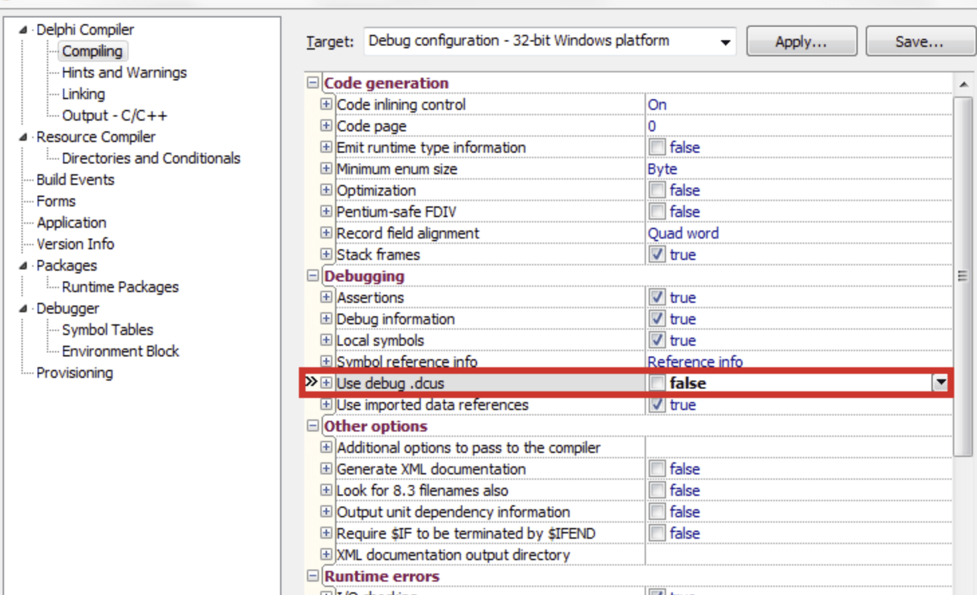Uncheck Debug information checkbox
This screenshot has height=595, width=977.
tap(657, 318)
